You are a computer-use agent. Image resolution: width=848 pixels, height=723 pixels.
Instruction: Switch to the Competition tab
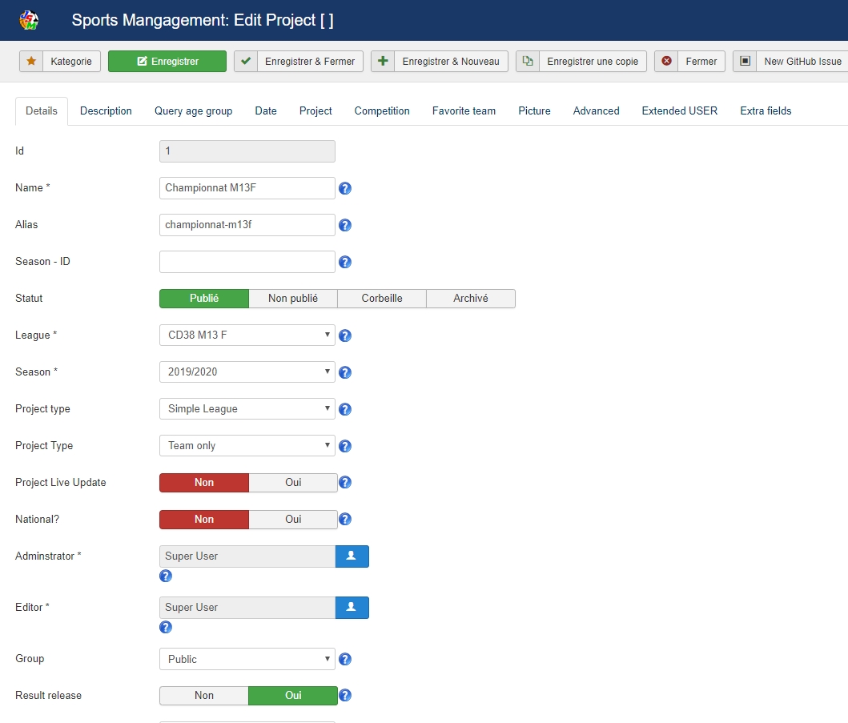382,111
